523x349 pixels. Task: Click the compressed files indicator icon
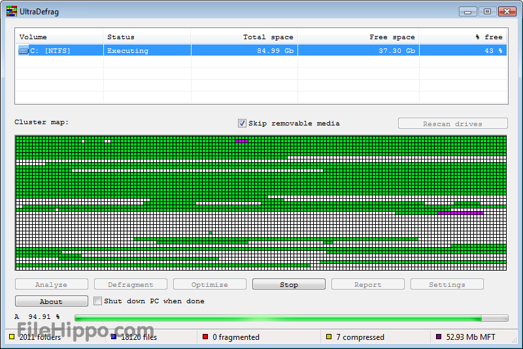pos(329,337)
